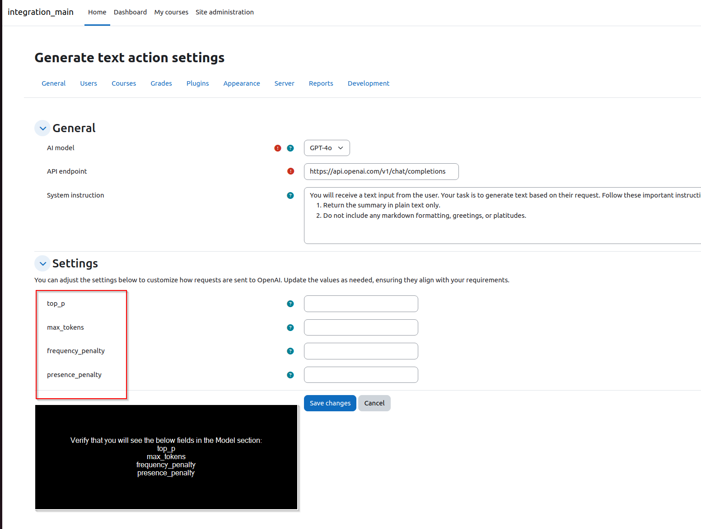Screen dimensions: 701x529
Task: Focus the max_tokens input field
Action: [x=361, y=327]
